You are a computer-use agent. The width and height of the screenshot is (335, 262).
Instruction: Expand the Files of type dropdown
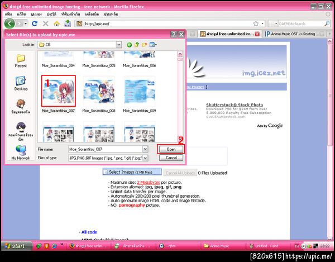coord(145,158)
